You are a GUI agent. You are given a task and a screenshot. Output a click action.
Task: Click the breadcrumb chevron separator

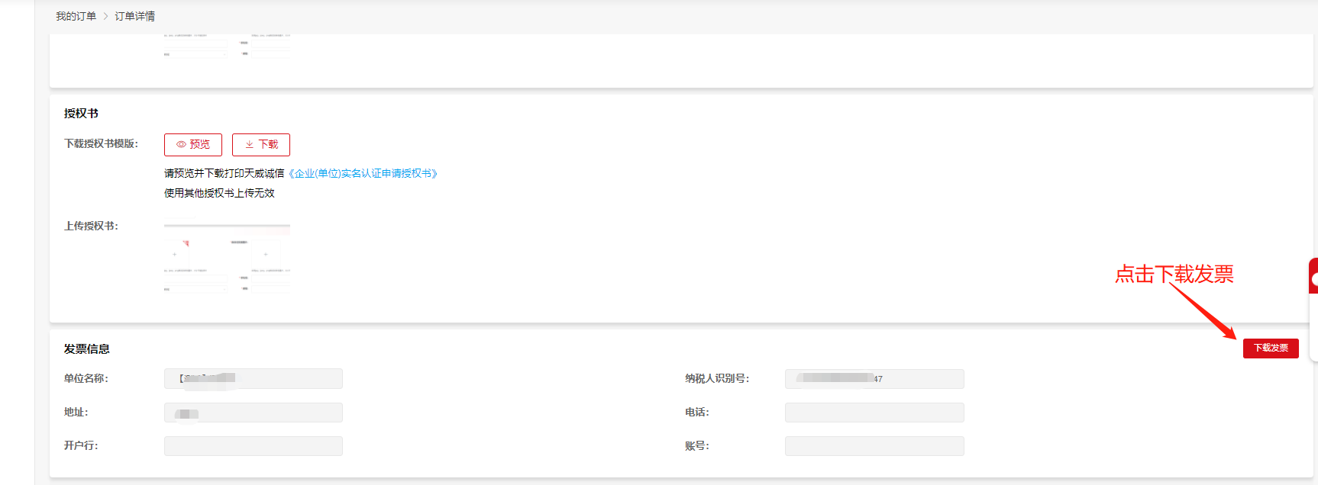point(105,16)
